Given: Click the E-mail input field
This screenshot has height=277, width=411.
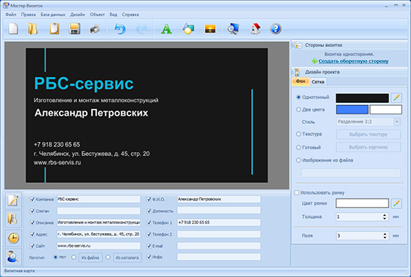Looking at the screenshot, I should [x=219, y=246].
